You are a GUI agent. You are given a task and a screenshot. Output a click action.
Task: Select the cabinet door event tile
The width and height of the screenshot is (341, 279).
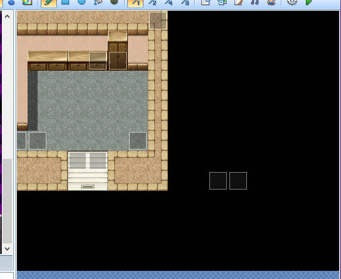pos(118,61)
